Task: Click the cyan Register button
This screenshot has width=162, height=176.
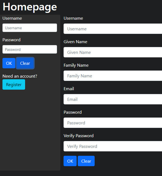Action: coord(14,84)
